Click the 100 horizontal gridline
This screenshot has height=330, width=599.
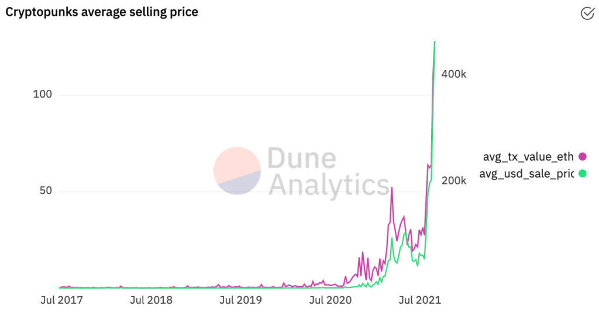click(x=245, y=95)
